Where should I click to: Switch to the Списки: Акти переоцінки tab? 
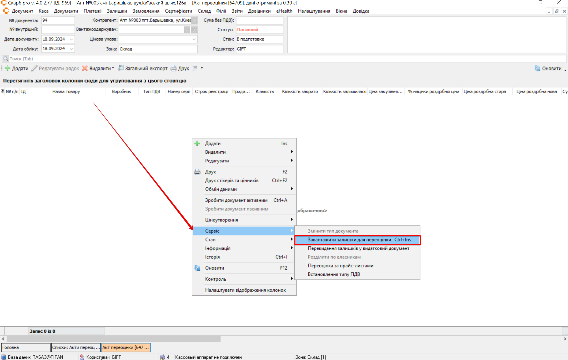[76, 347]
